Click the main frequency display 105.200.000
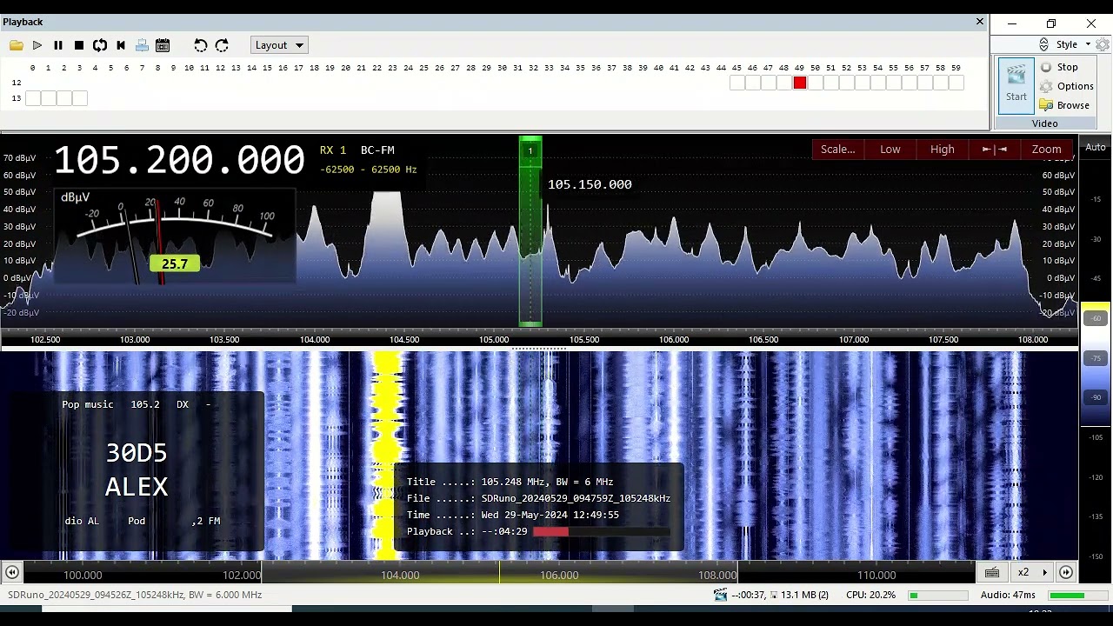 point(179,161)
